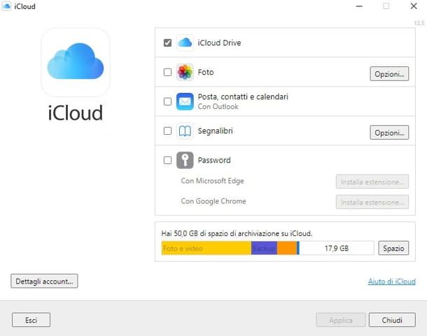Click the Password key icon
This screenshot has height=336, width=427.
point(185,160)
